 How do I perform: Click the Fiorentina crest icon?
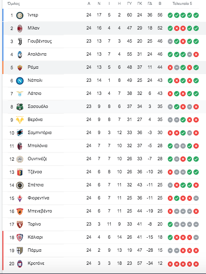pyautogui.click(x=20, y=198)
